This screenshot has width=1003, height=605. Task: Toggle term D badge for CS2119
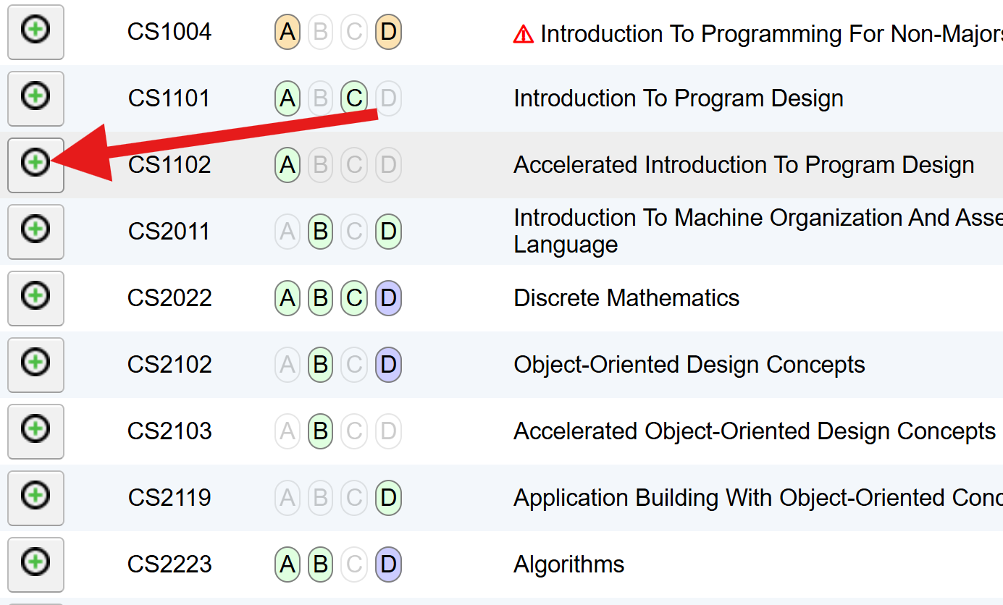(x=388, y=498)
